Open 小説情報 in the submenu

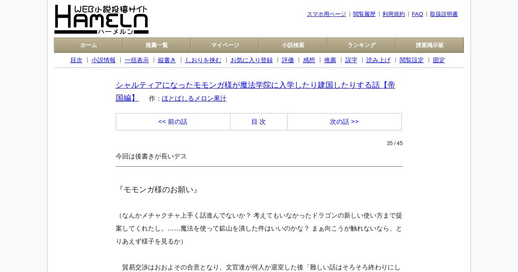(104, 60)
